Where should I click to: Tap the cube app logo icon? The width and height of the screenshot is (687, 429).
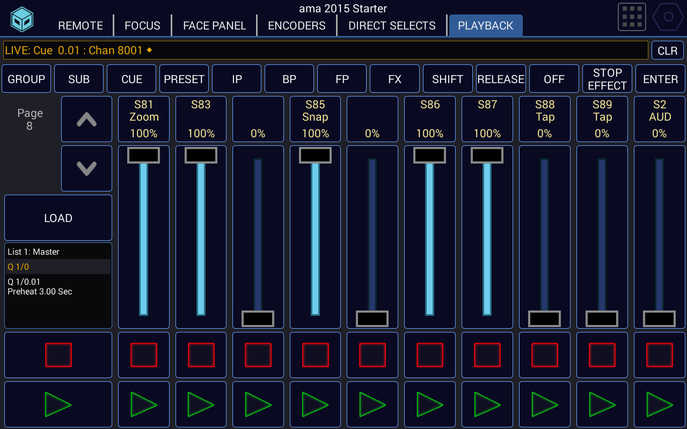click(x=22, y=19)
